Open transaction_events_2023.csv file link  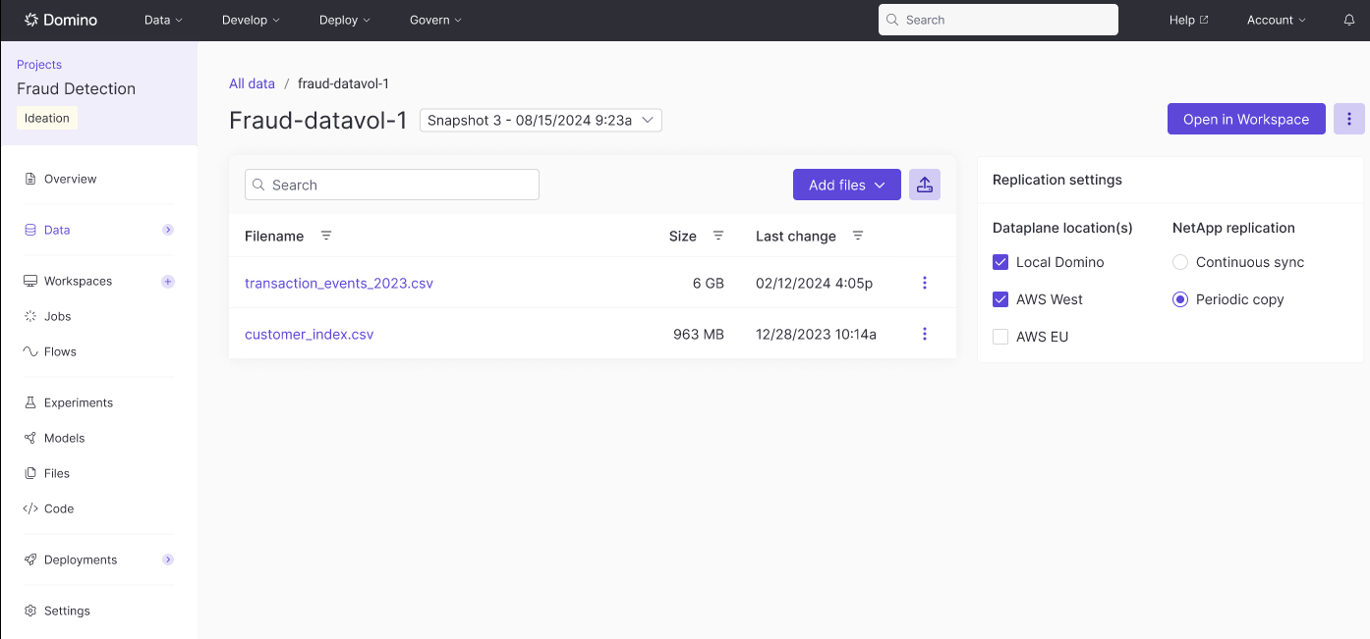point(339,283)
